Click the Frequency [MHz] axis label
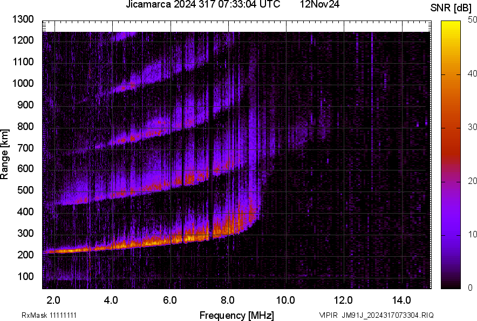477x321 pixels. [x=236, y=315]
